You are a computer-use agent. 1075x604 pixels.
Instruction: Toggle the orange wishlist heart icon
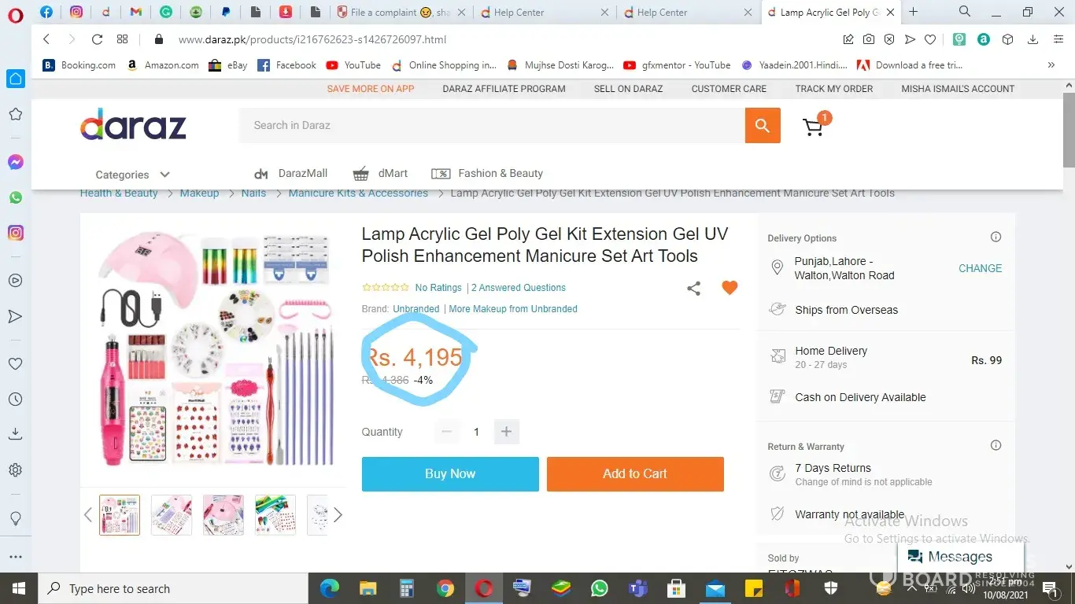click(x=730, y=288)
